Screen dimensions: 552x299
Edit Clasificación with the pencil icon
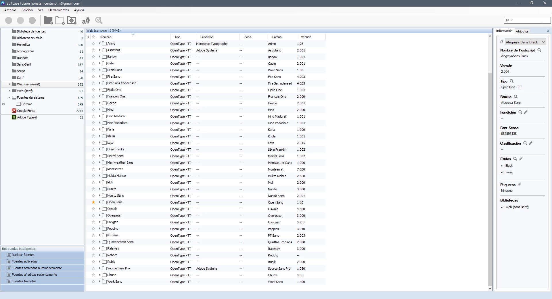tap(531, 143)
